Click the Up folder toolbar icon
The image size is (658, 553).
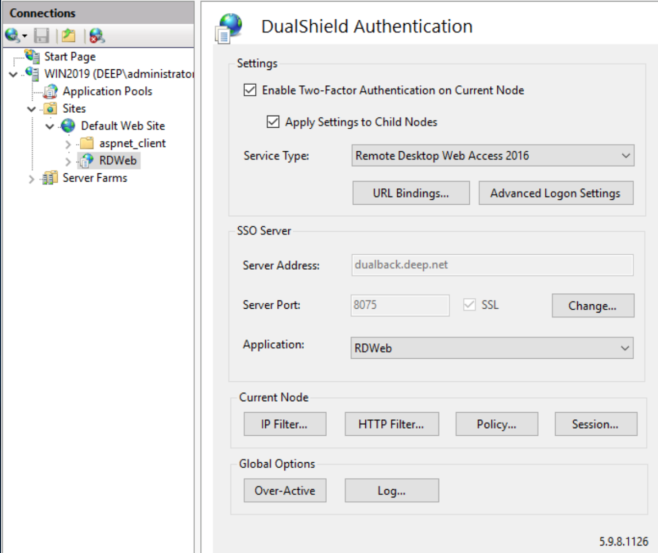pyautogui.click(x=68, y=37)
